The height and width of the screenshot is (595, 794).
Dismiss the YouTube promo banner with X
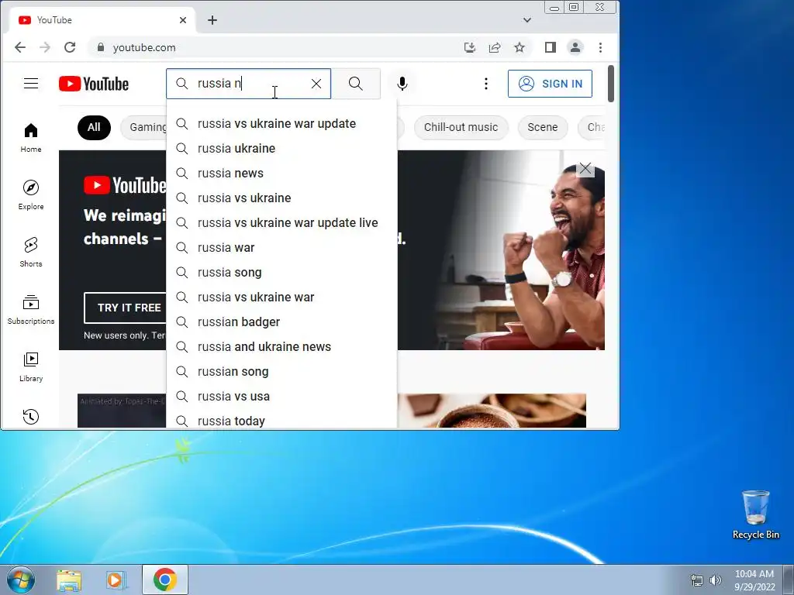(585, 168)
